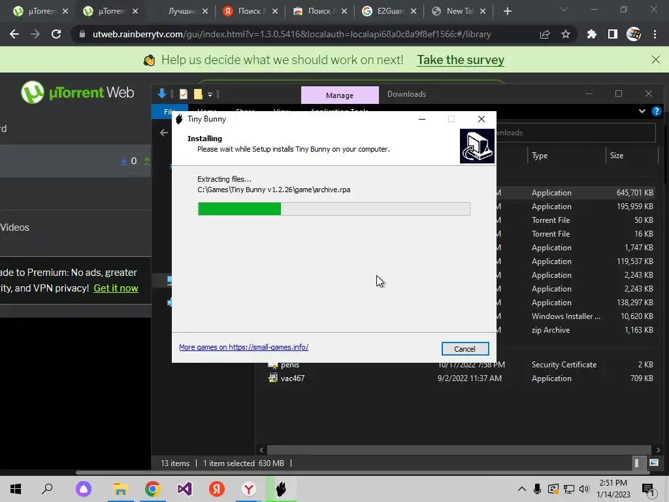The width and height of the screenshot is (669, 502).
Task: Click the µTorrent Web logo
Action: coord(78,92)
